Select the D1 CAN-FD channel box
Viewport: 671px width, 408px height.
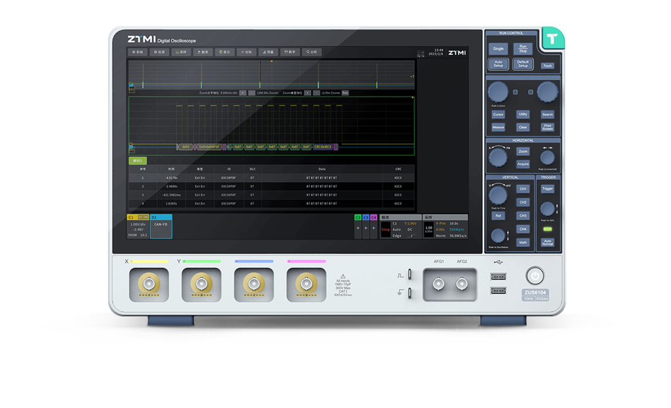pos(161,227)
